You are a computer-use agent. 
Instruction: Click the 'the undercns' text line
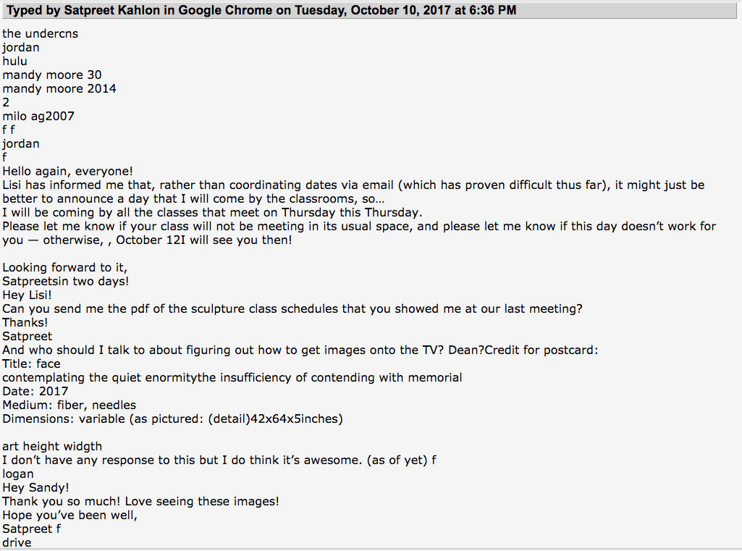(x=41, y=33)
